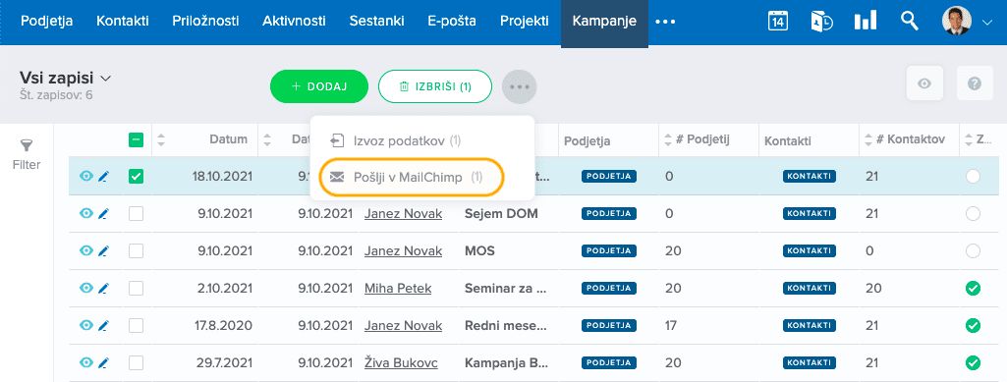This screenshot has width=1007, height=382.
Task: Open the Projekti tab
Action: point(525,22)
